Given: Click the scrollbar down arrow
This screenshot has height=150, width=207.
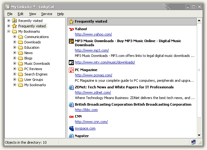Looking at the screenshot, I should point(199,135).
